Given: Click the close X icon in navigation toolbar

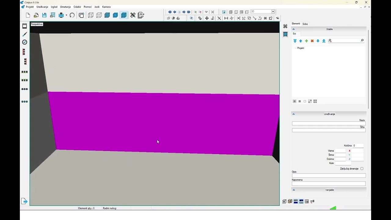Looking at the screenshot, I should tap(213, 12).
